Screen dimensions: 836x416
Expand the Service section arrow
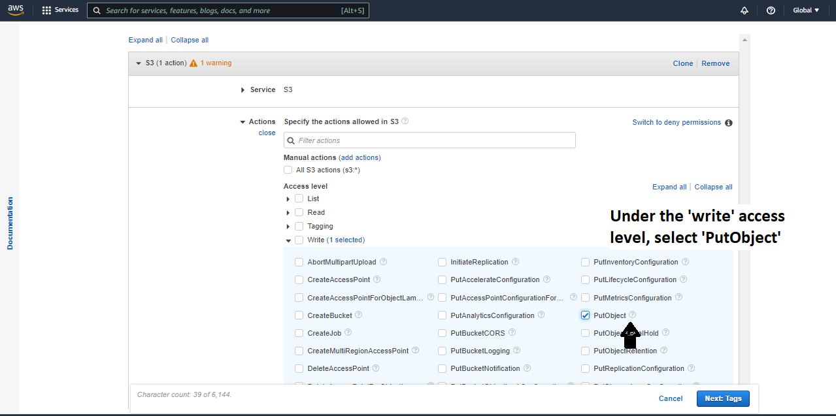click(x=243, y=90)
